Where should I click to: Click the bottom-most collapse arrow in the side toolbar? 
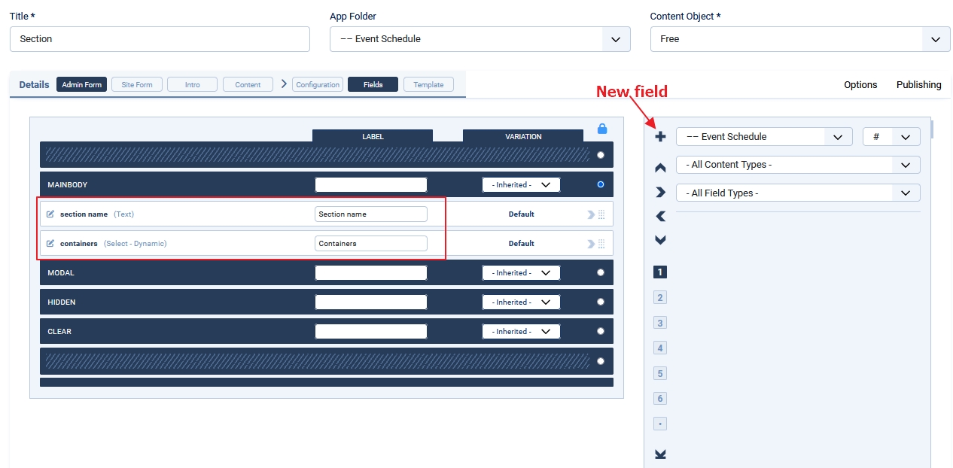(x=660, y=454)
